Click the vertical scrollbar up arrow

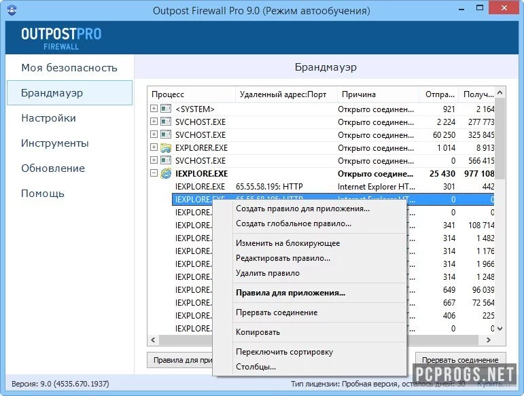(x=500, y=92)
